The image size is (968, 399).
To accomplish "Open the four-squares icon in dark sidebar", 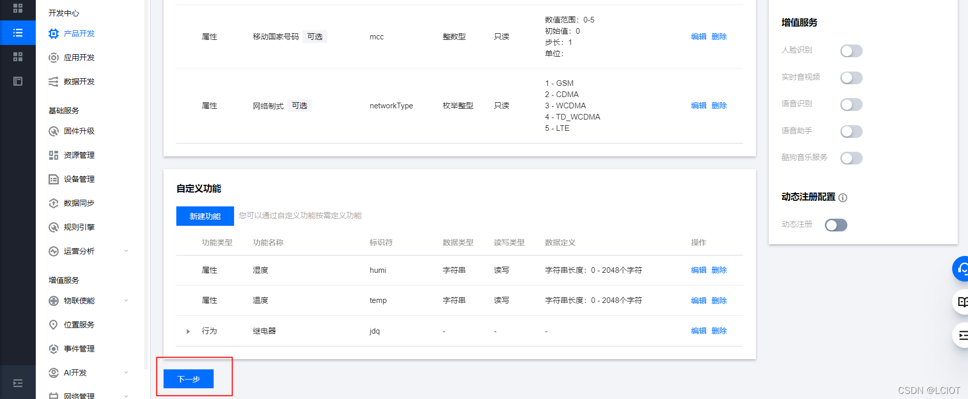I will [x=18, y=57].
